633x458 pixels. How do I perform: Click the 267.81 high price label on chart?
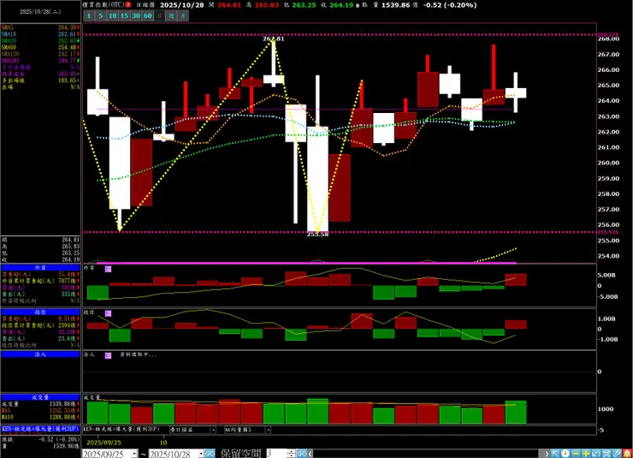click(x=274, y=39)
